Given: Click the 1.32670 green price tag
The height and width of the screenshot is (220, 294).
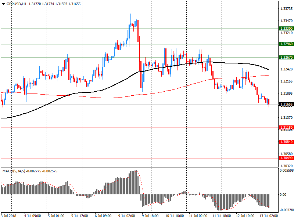Looking at the screenshot, I should (x=286, y=58).
